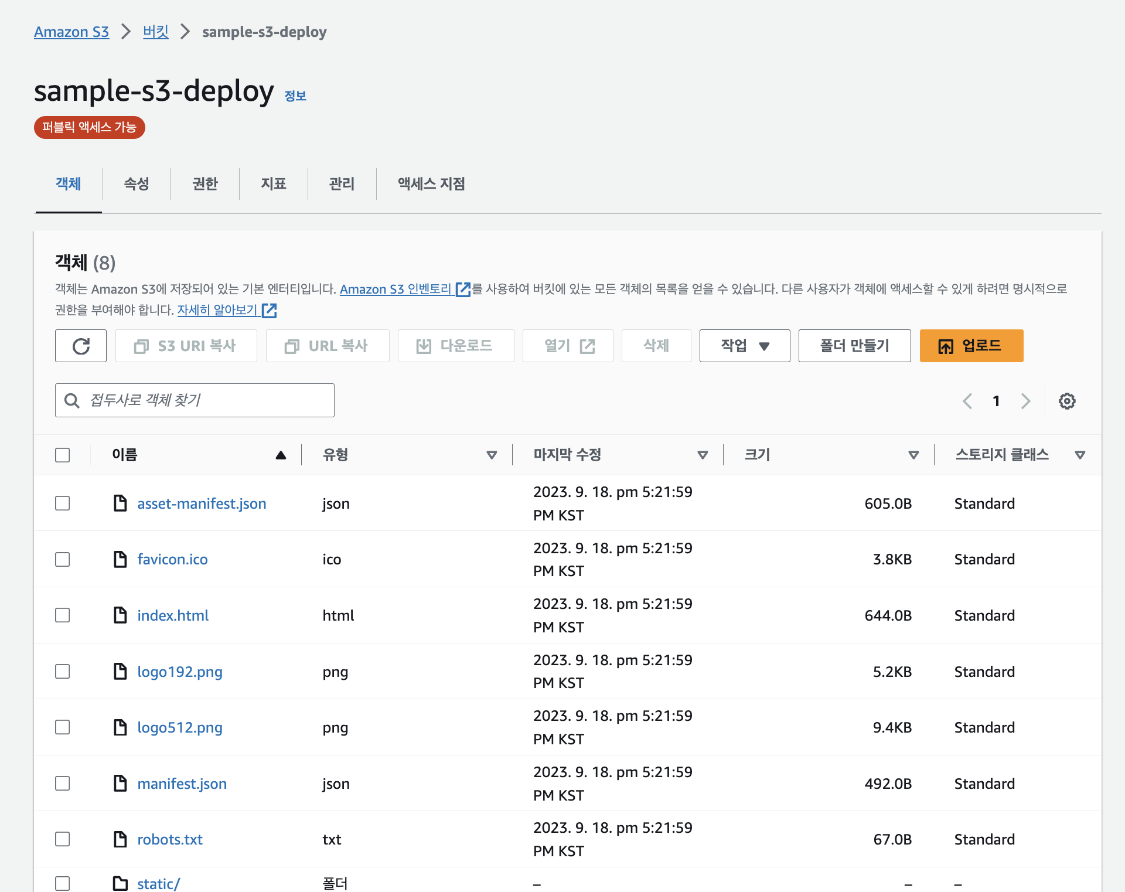This screenshot has height=892, width=1125.
Task: Check the manifest.json row checkbox
Action: (x=63, y=784)
